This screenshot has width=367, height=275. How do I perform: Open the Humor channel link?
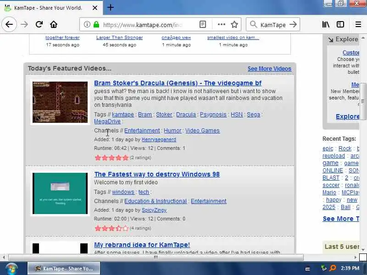click(172, 131)
